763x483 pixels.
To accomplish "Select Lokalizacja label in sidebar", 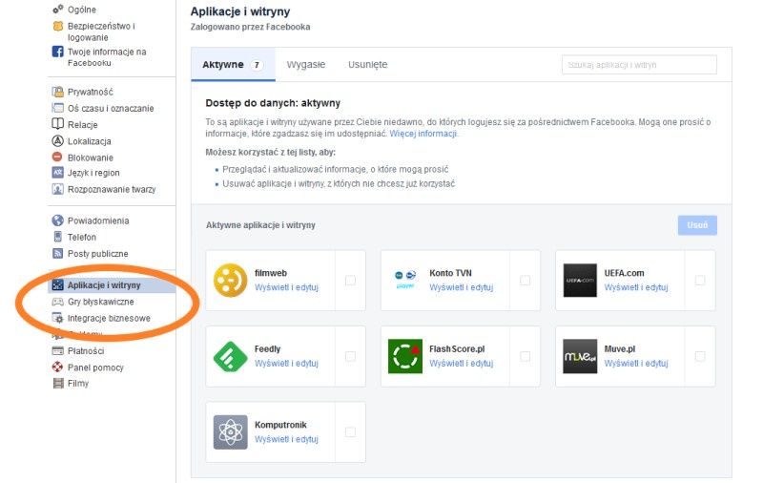I will click(89, 140).
